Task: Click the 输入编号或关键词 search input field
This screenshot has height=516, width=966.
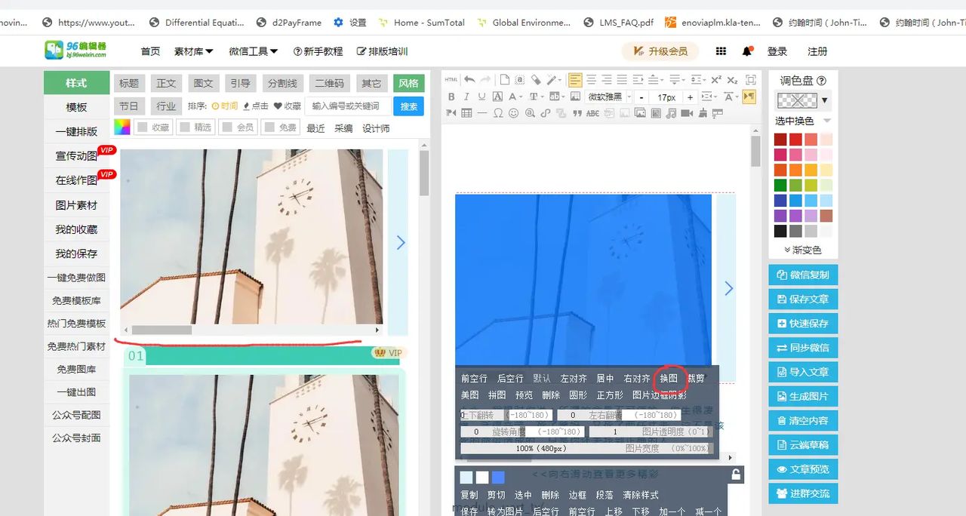Action: [x=343, y=106]
